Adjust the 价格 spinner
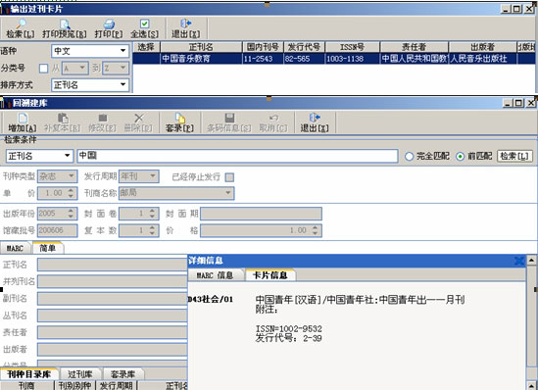 tap(315, 230)
